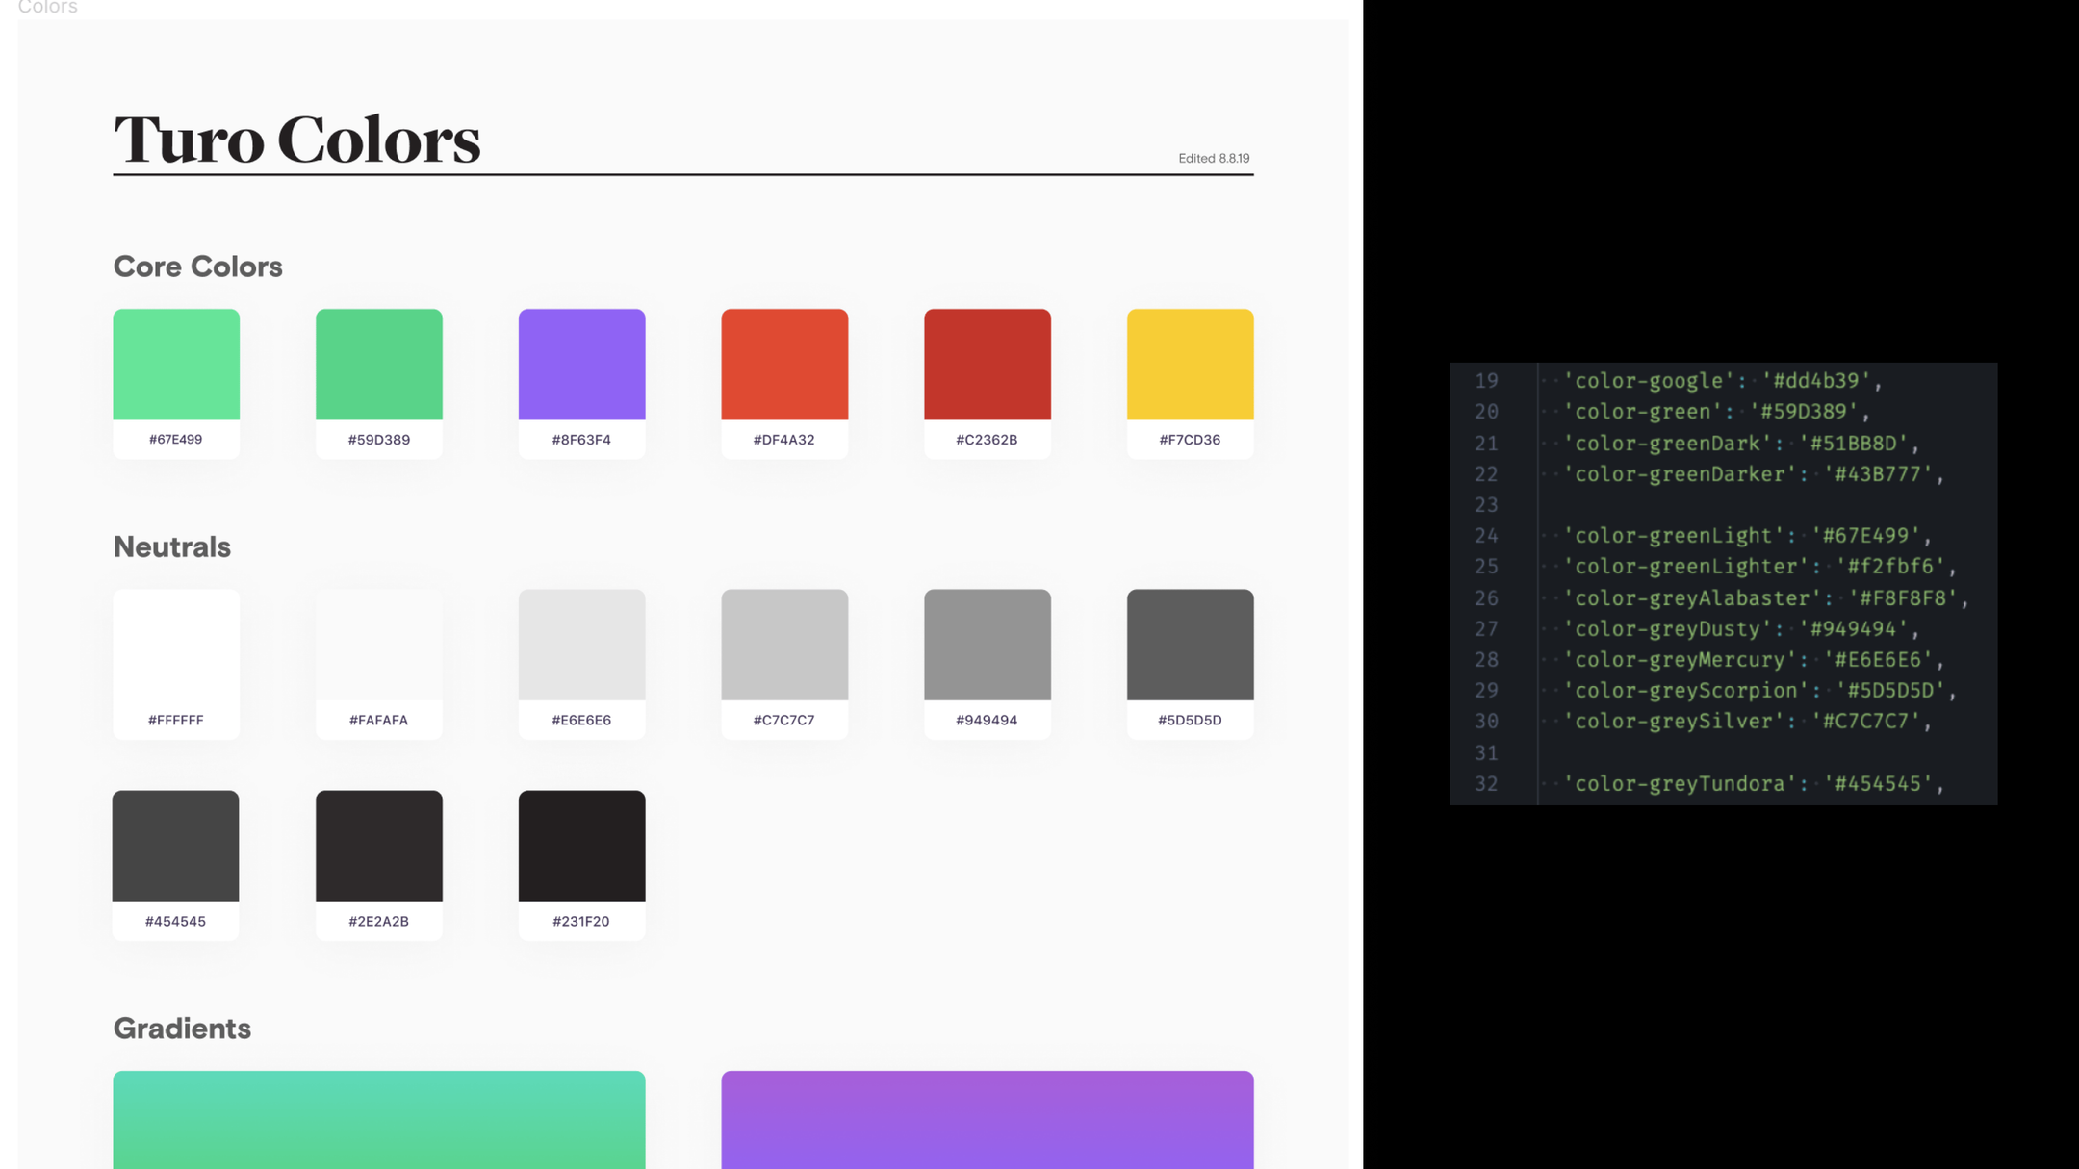Click the #67E499 light green swatch
The width and height of the screenshot is (2079, 1169).
pyautogui.click(x=176, y=365)
